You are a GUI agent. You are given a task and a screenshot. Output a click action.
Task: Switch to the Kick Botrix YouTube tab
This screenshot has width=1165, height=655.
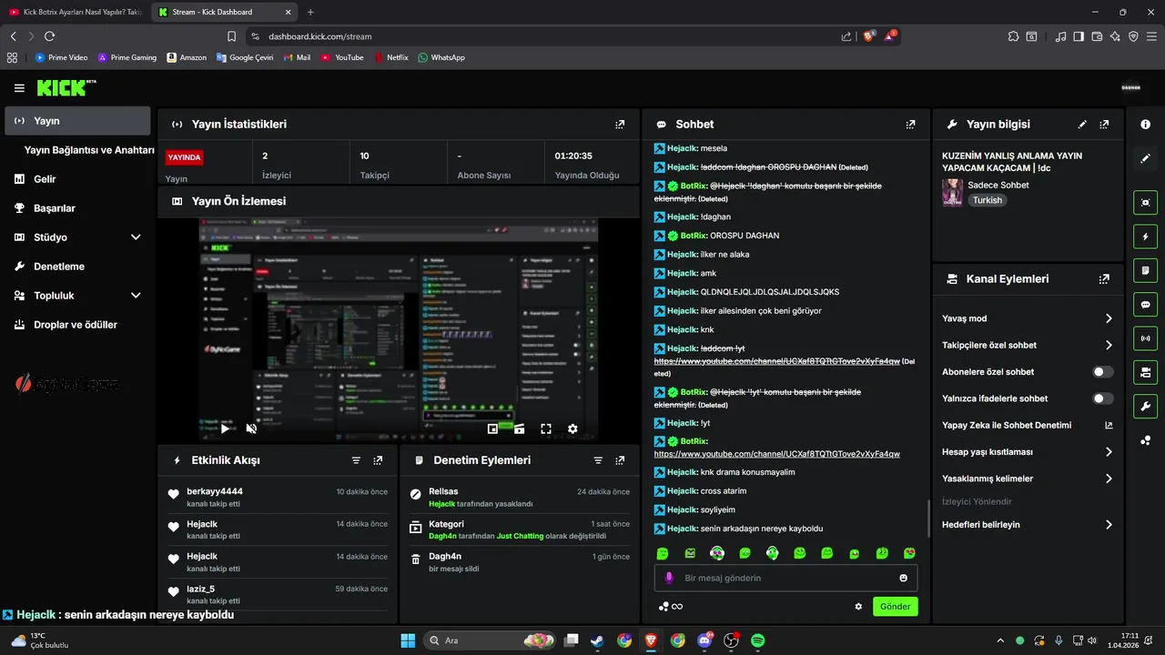[75, 12]
